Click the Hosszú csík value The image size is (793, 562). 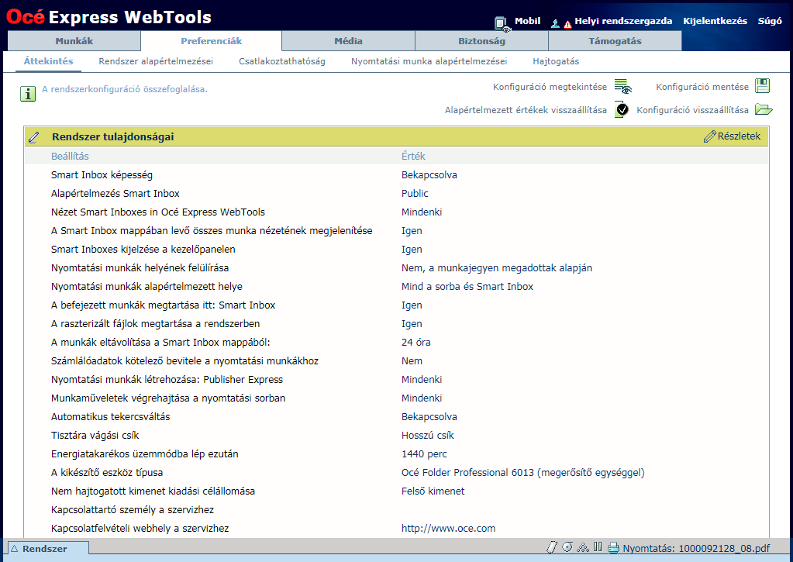point(428,436)
